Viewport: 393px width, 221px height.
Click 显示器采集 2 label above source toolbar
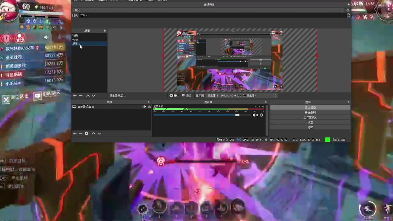118,95
